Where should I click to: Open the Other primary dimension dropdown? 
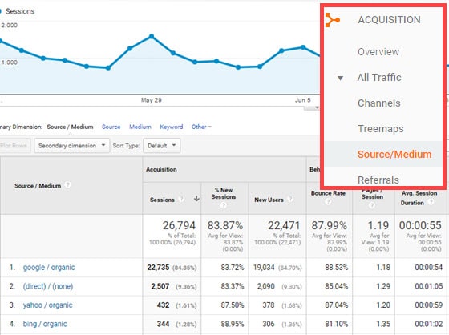(x=201, y=127)
